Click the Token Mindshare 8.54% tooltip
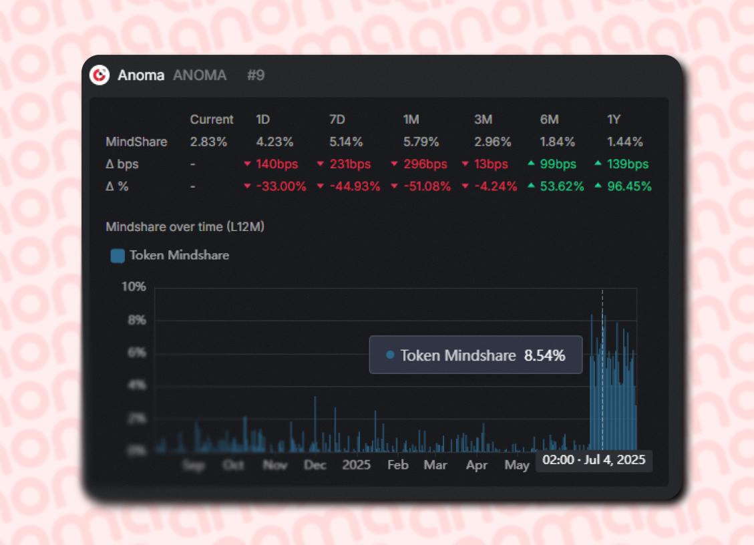Viewport: 754px width, 545px height. pos(476,355)
